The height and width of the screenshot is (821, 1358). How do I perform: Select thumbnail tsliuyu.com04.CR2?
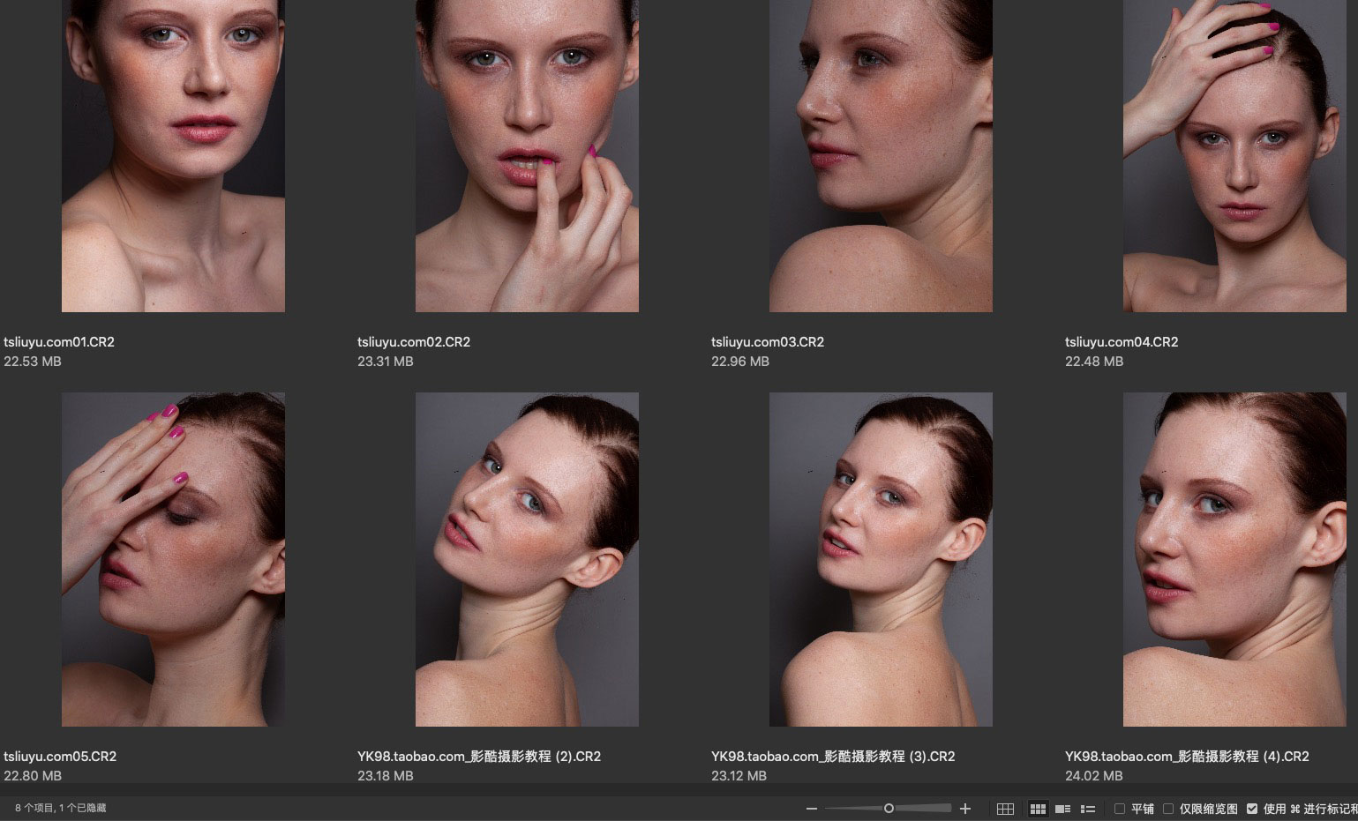1234,155
